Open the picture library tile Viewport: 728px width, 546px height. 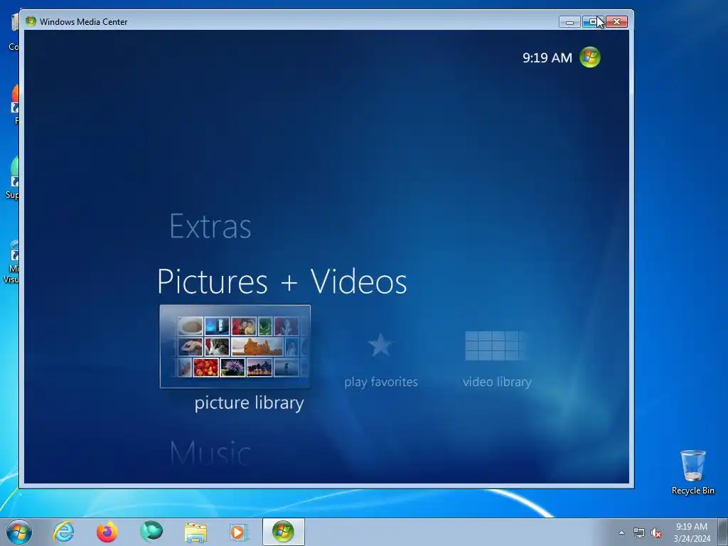coord(235,346)
